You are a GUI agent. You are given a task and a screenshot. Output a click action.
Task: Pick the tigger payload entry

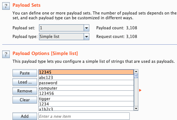click(86, 99)
